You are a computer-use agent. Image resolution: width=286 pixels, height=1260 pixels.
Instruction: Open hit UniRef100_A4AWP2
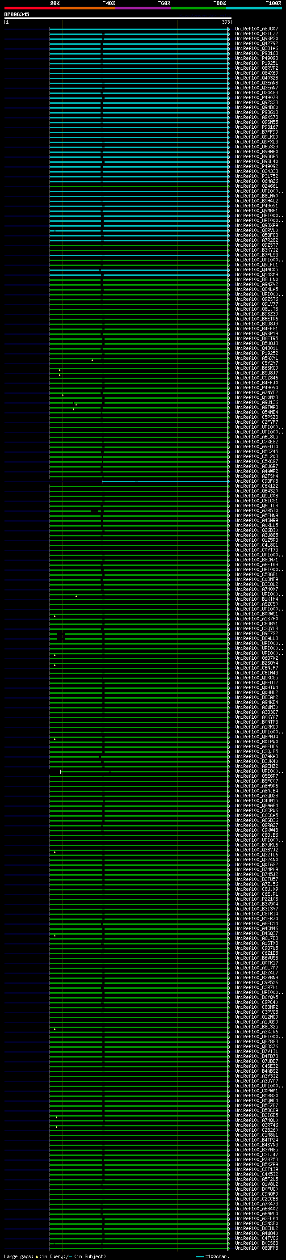pyautogui.click(x=256, y=472)
